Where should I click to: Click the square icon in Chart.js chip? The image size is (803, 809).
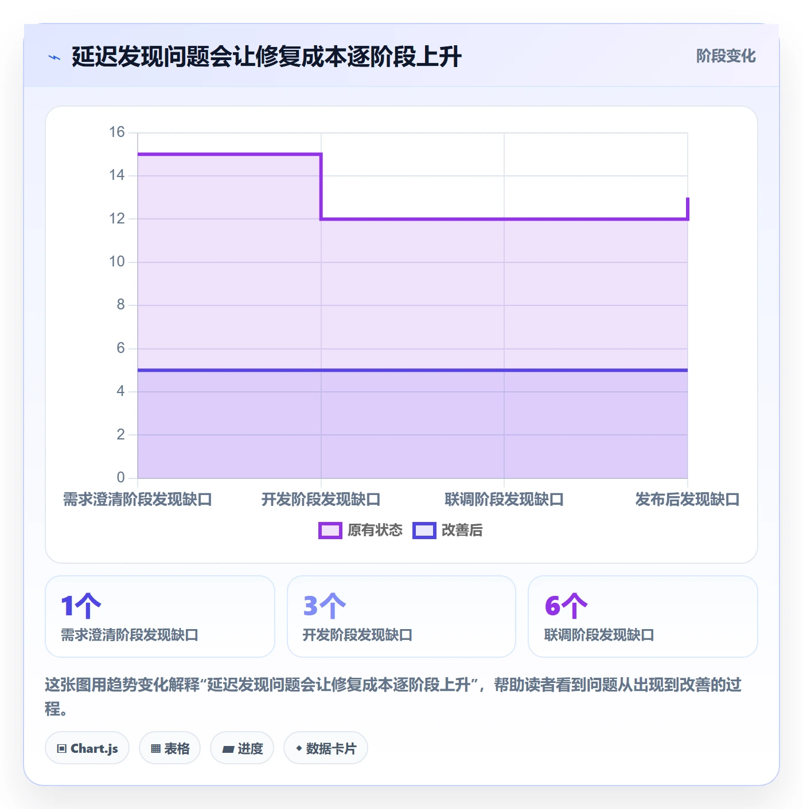62,749
